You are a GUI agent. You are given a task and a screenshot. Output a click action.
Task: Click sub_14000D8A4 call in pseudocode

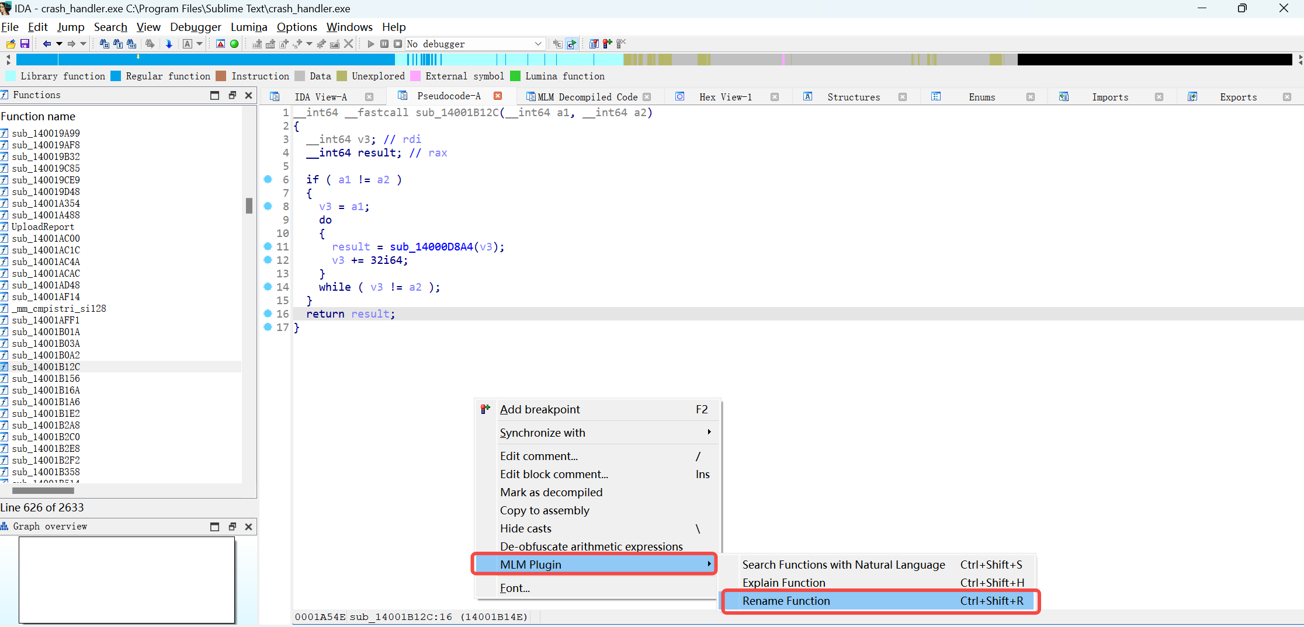[x=431, y=247]
